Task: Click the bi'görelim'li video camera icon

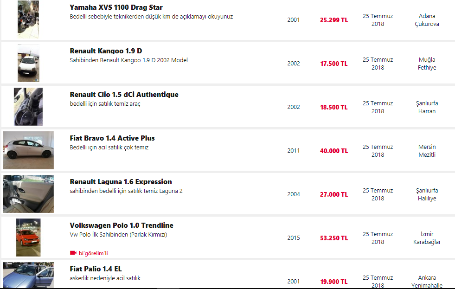Action: click(73, 253)
